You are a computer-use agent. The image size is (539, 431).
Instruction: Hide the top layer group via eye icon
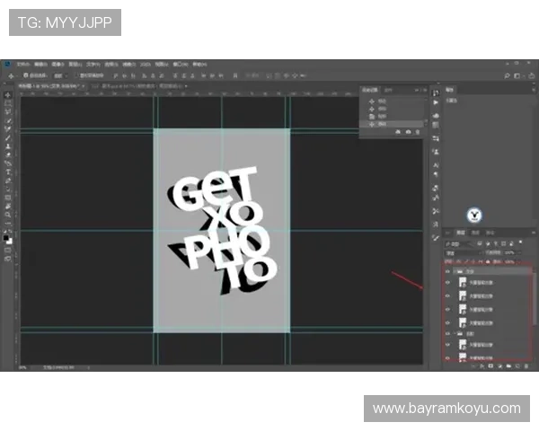(x=448, y=269)
